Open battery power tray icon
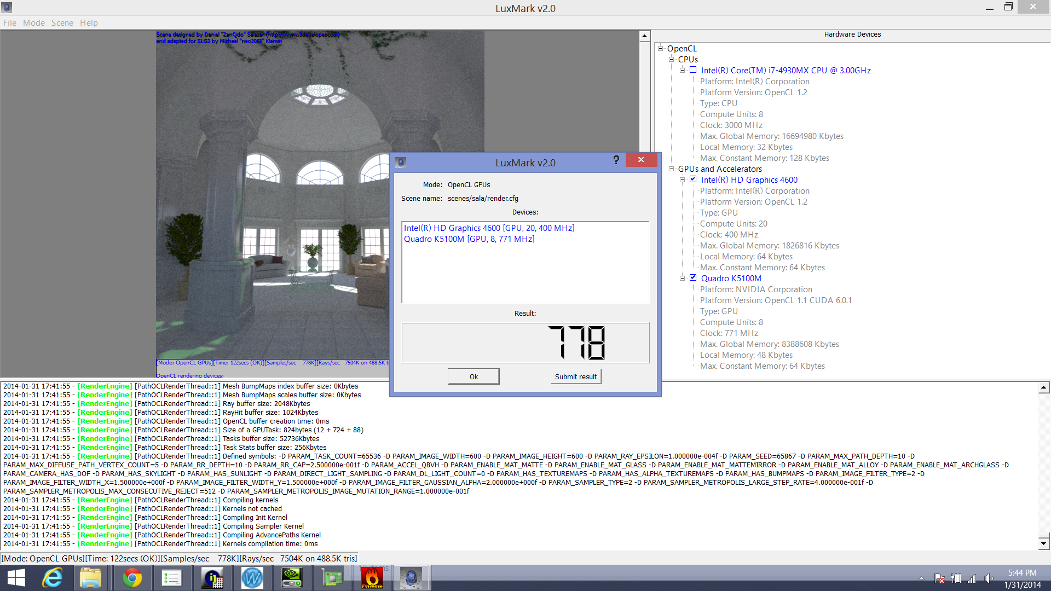1051x591 pixels. (956, 578)
